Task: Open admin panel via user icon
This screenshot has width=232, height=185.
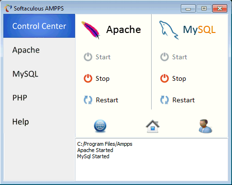Action: 205,126
